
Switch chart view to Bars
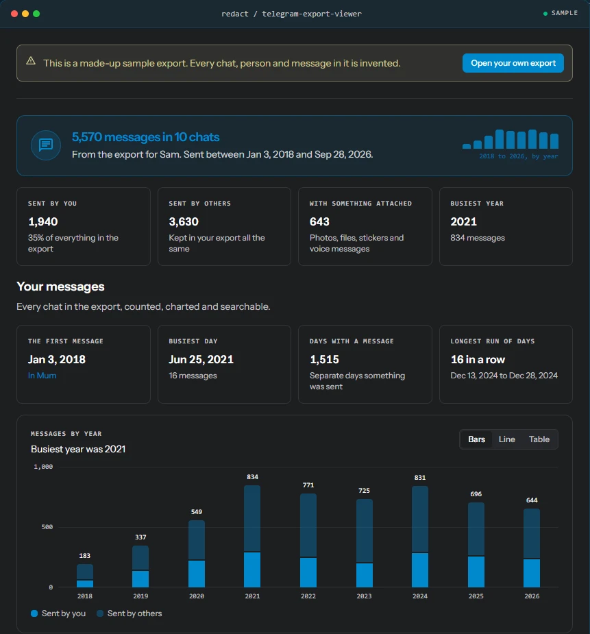point(476,439)
